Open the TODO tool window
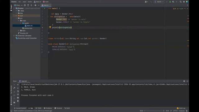Image resolution: width=199 pixels, height=112 pixels. click(x=39, y=108)
